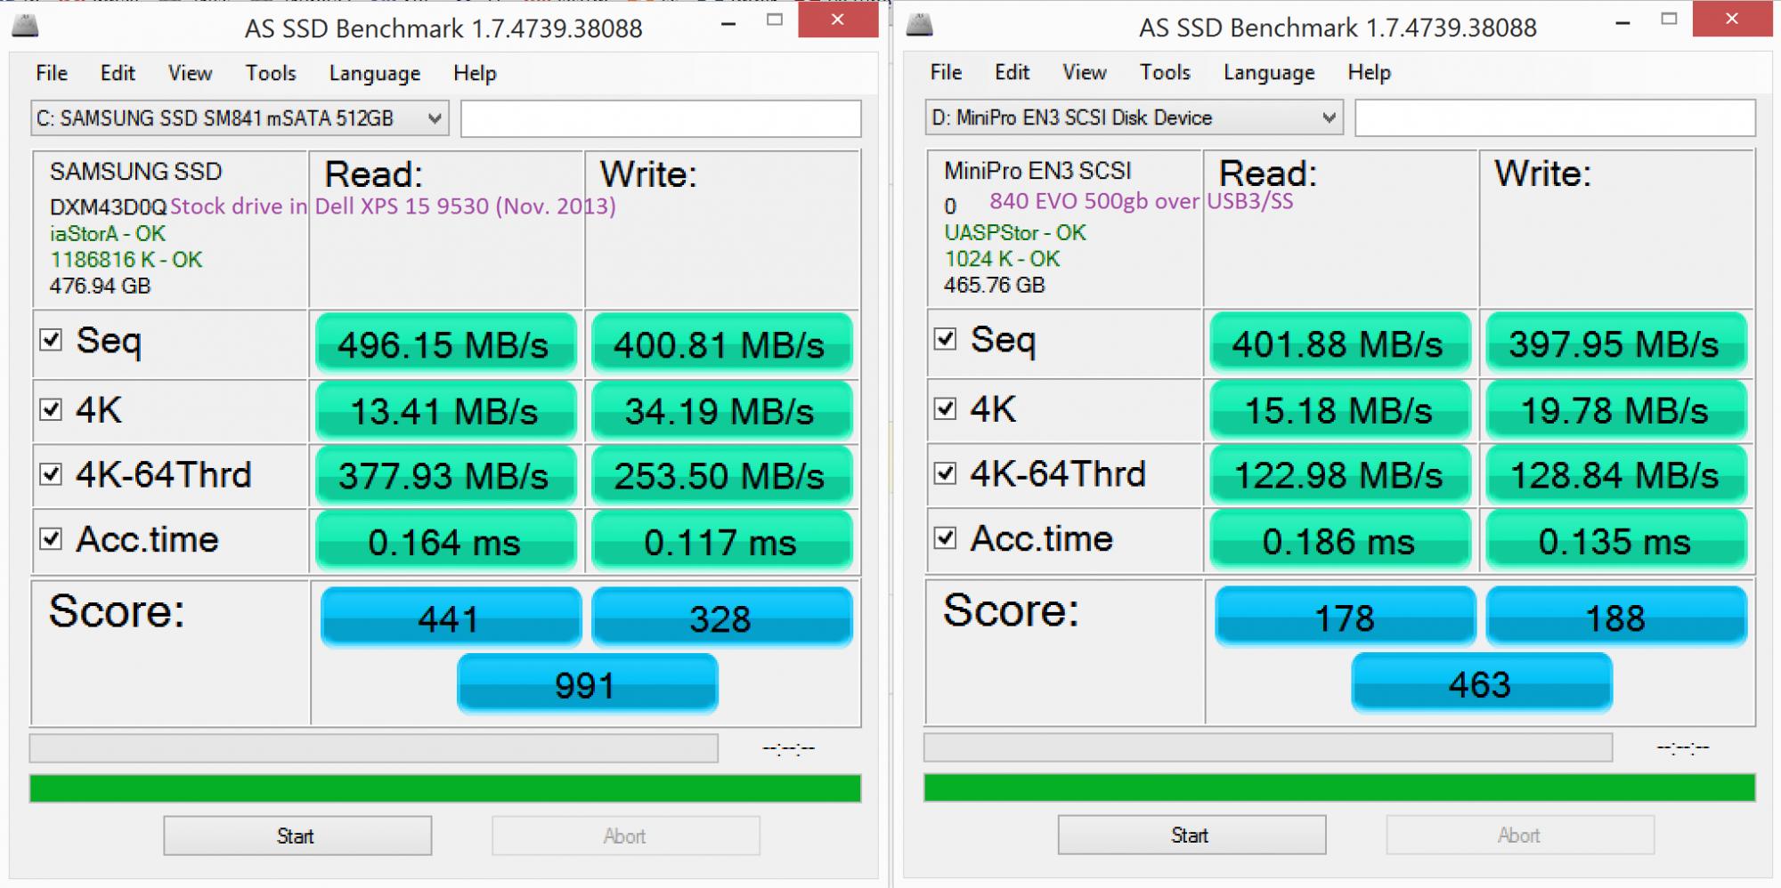Click read score 178
Screen dimensions: 1781x888
pyautogui.click(x=1345, y=616)
